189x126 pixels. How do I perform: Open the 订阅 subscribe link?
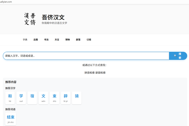89,40
